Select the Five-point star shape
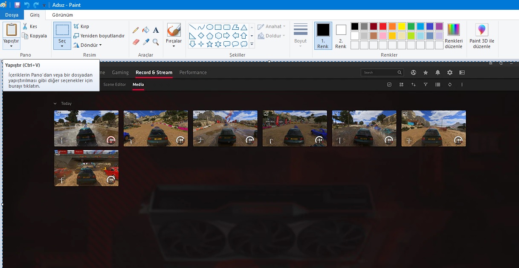519x268 pixels. click(x=209, y=44)
